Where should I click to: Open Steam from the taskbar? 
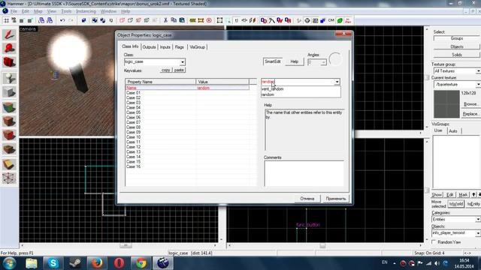click(x=75, y=263)
